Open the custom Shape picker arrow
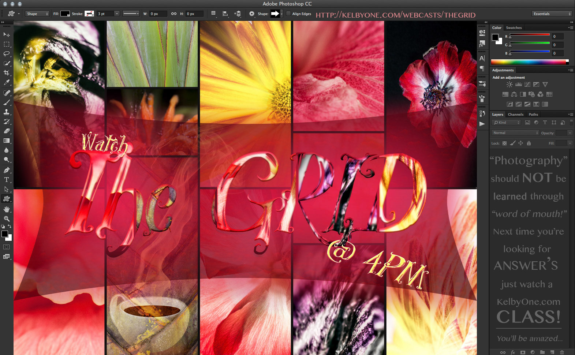Image resolution: width=575 pixels, height=355 pixels. pyautogui.click(x=281, y=14)
